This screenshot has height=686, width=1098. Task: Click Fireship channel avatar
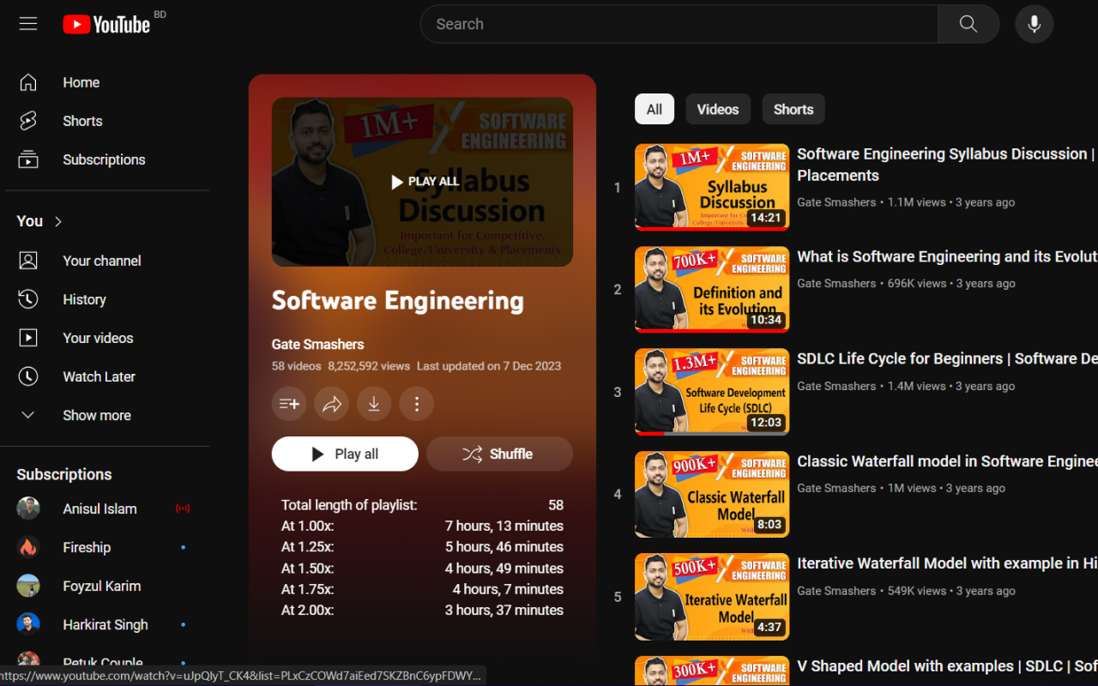(28, 547)
